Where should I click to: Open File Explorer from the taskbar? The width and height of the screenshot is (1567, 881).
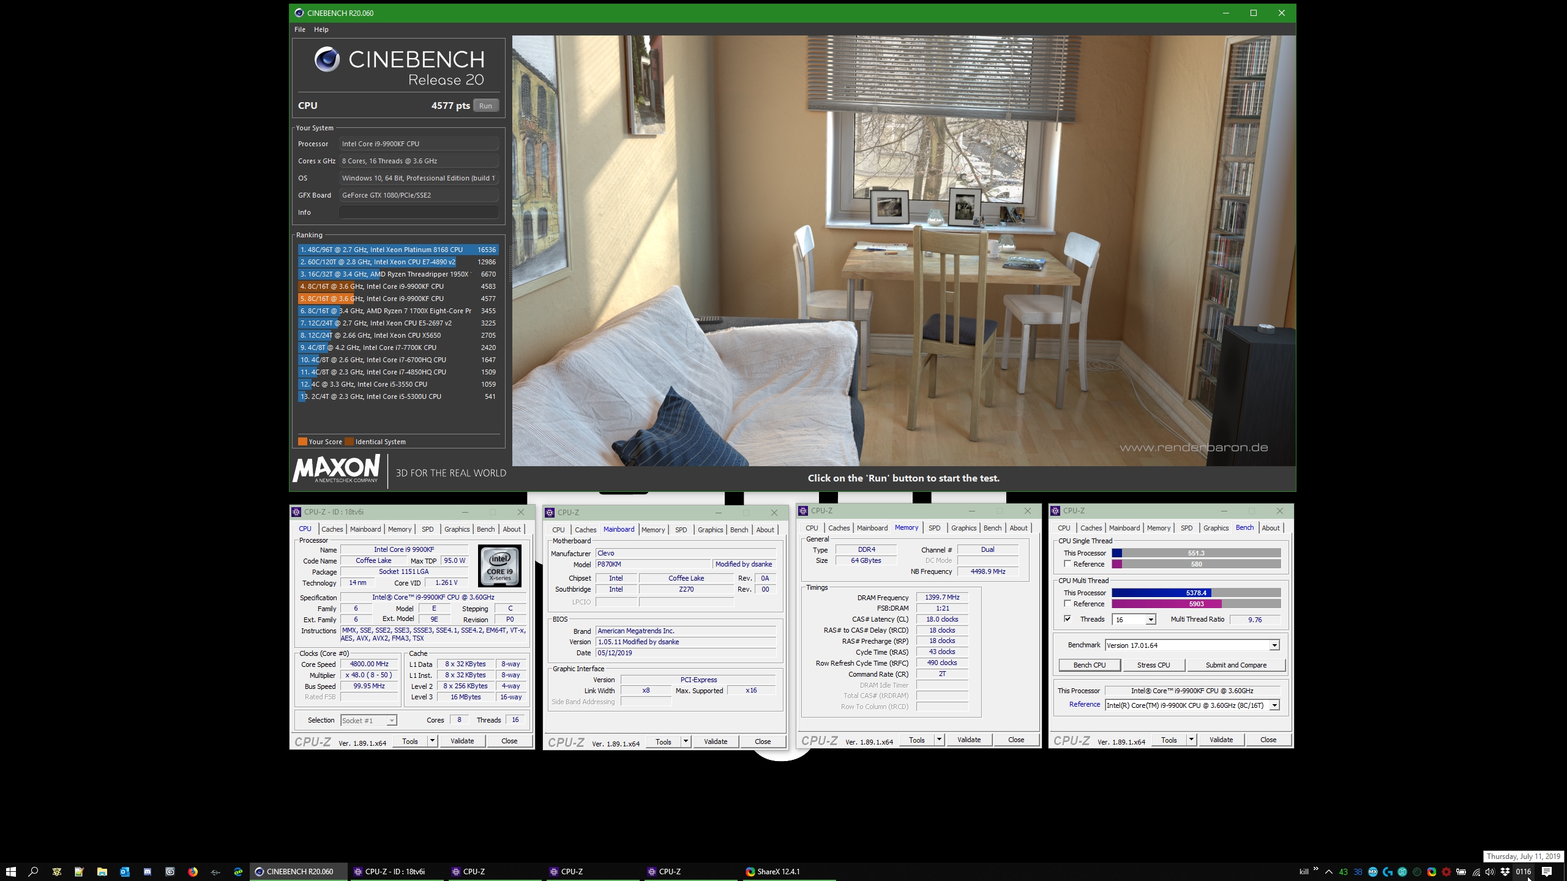pos(102,872)
